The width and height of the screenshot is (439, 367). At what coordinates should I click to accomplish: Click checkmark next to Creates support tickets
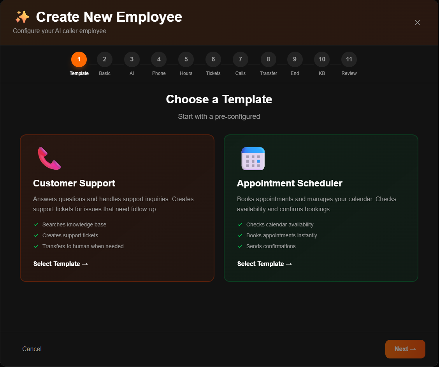click(36, 235)
